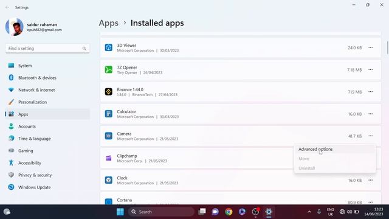Click the 41.7 KB size of Camera
The width and height of the screenshot is (389, 219).
pyautogui.click(x=355, y=136)
